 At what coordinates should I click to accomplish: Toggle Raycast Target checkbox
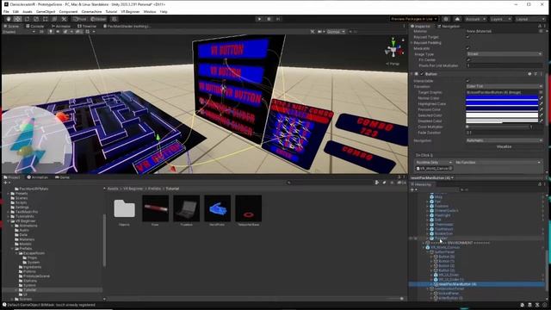tap(467, 37)
